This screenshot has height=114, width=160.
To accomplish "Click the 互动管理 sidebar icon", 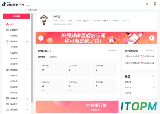I will [7, 41].
